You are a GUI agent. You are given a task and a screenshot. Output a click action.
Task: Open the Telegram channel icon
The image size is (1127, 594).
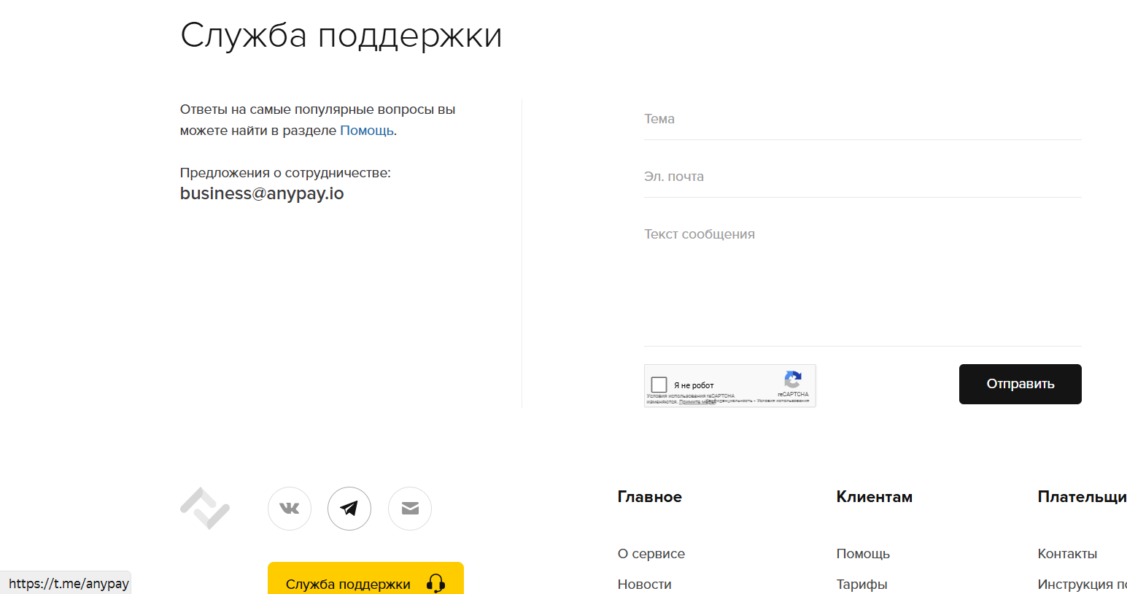coord(349,509)
